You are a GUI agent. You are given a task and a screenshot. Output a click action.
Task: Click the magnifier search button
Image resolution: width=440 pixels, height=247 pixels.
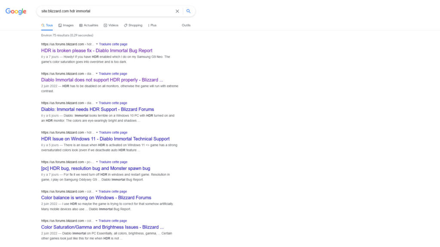pyautogui.click(x=188, y=11)
